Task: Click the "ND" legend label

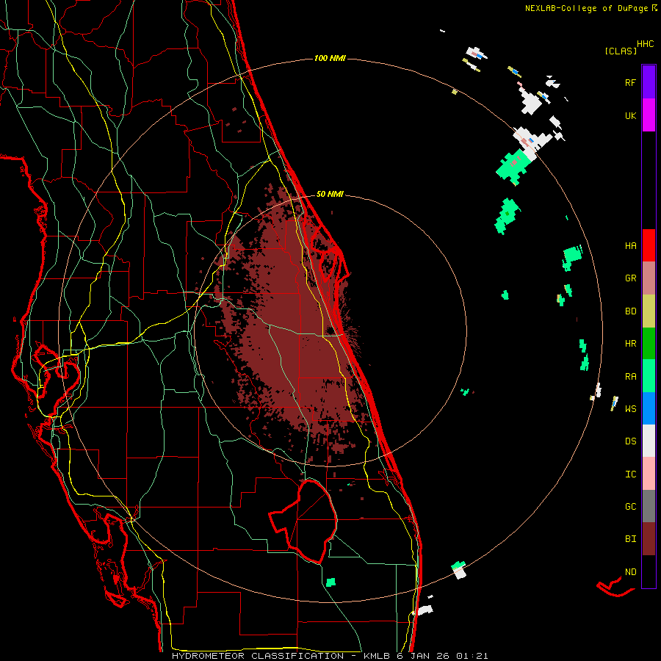Action: (x=630, y=572)
